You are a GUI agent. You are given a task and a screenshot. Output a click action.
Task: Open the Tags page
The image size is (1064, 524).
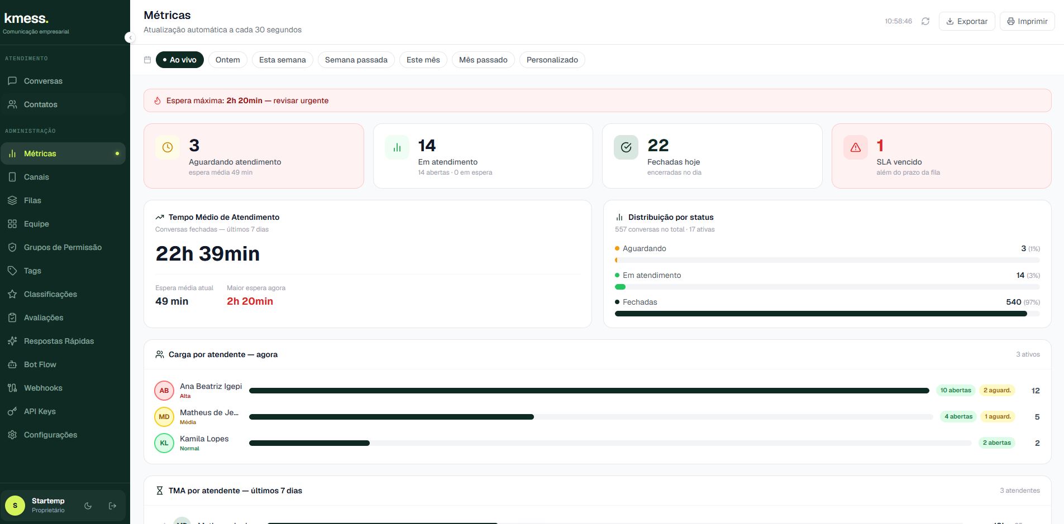(63, 271)
